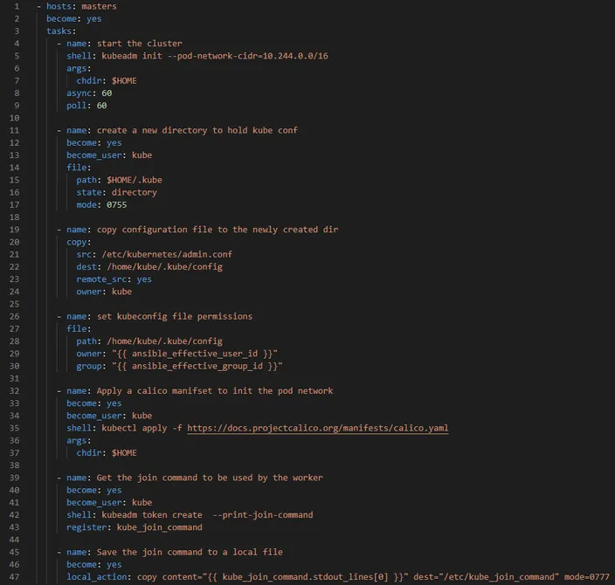615x585 pixels.
Task: Click 'dest: /home/kube/.kube/config' line
Action: coord(149,266)
